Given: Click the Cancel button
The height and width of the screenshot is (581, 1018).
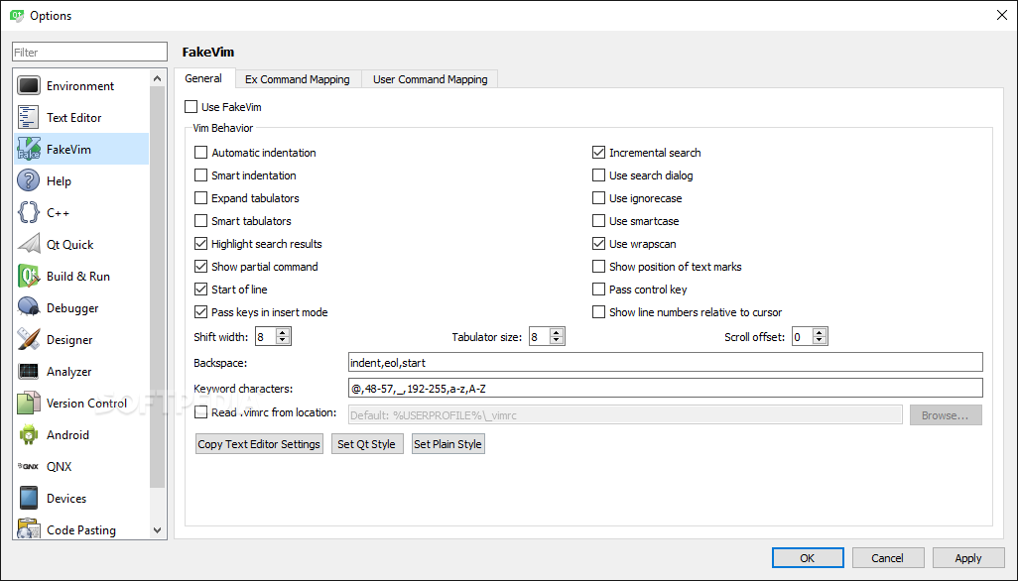Looking at the screenshot, I should click(x=887, y=557).
